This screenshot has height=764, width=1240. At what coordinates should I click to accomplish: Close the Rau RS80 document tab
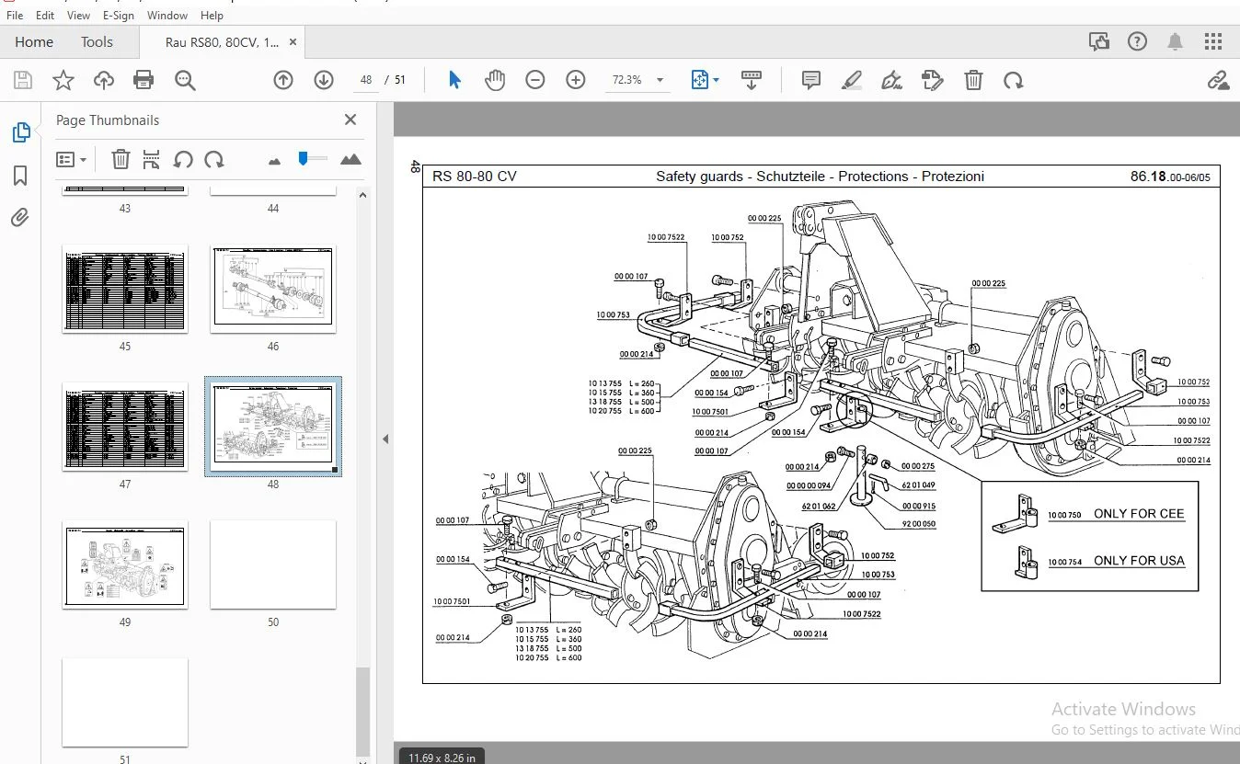pos(293,41)
